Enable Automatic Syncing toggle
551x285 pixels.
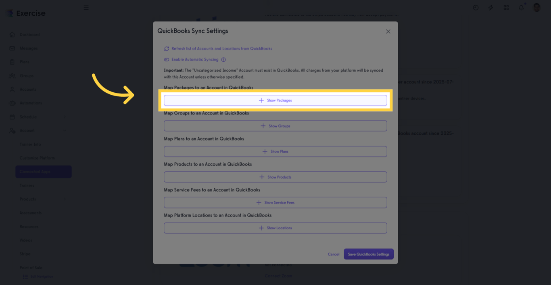click(167, 60)
